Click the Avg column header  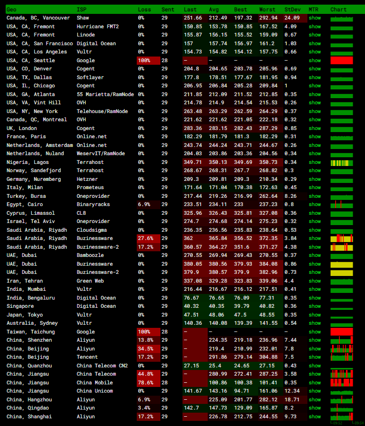click(x=214, y=10)
